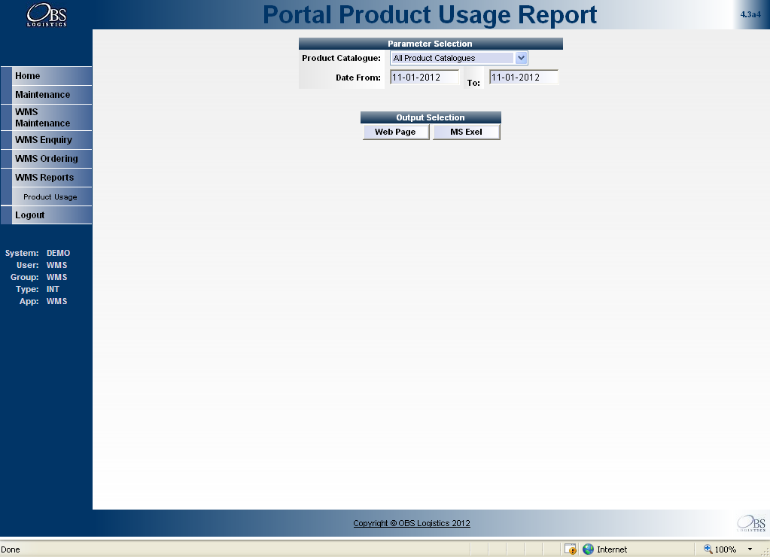Click the Parameter Selection header
The height and width of the screenshot is (557, 770).
[x=431, y=44]
